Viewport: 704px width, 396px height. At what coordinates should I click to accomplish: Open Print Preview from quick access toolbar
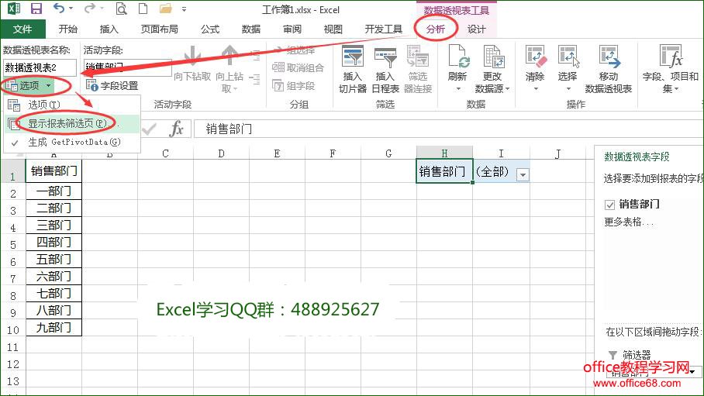[x=121, y=9]
